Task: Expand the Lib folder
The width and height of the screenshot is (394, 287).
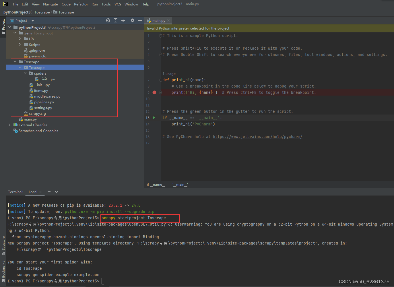Action: pos(20,39)
